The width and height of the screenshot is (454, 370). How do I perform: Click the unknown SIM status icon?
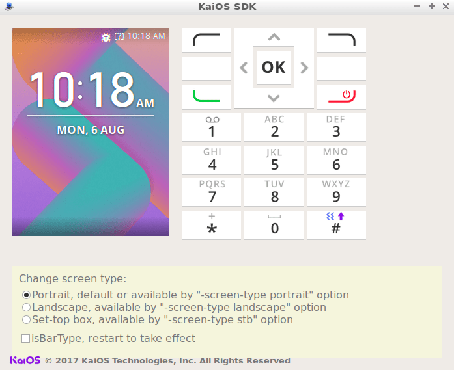[119, 36]
